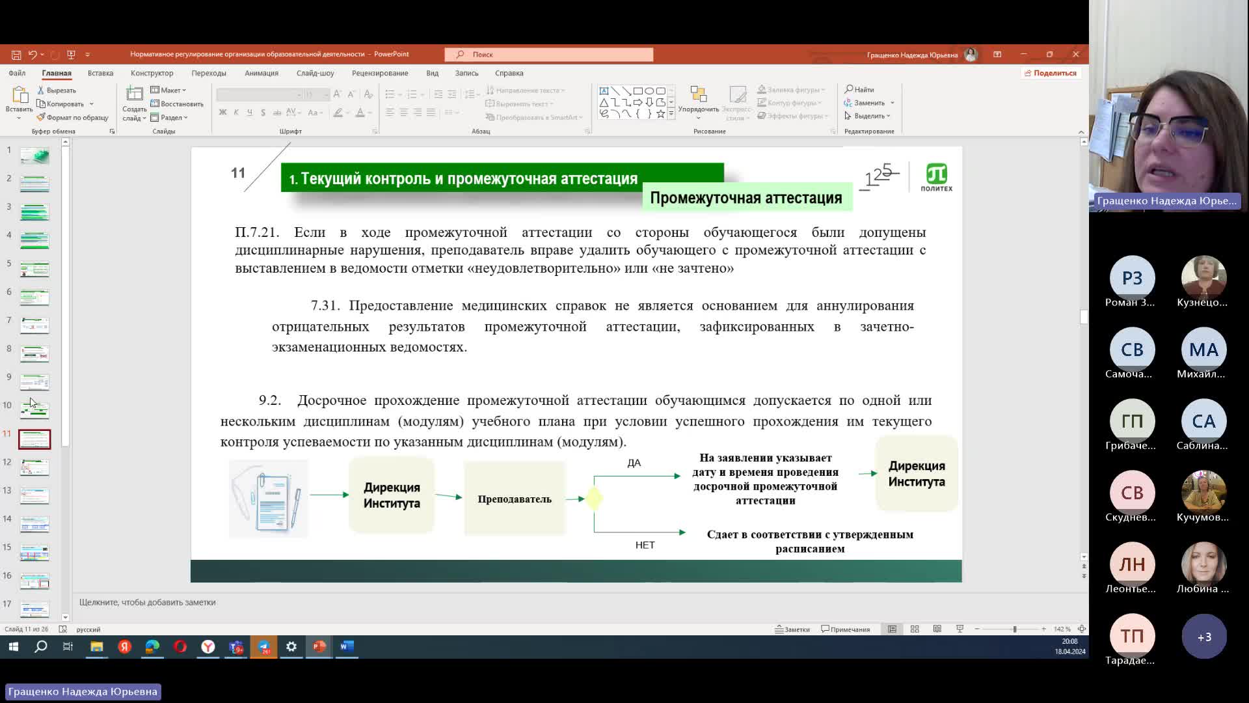Open the Выделить select dropdown
The width and height of the screenshot is (1249, 703).
[867, 116]
